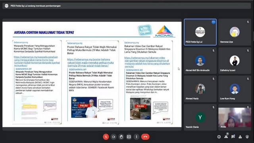This screenshot has width=254, height=143.
Task: Open meeting details info icon
Action: click(219, 137)
